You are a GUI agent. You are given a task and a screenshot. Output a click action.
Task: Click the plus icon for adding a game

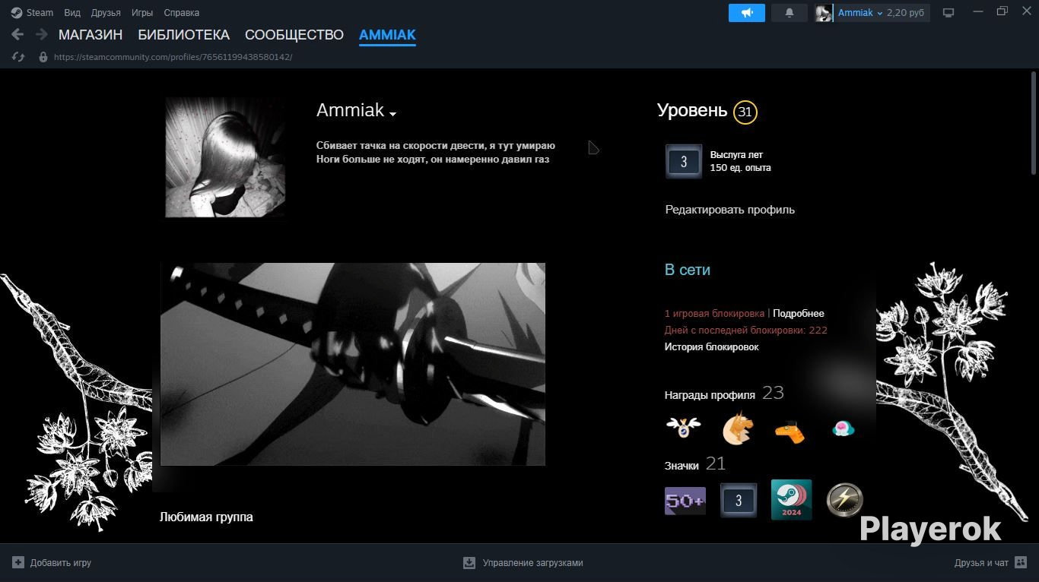click(18, 563)
